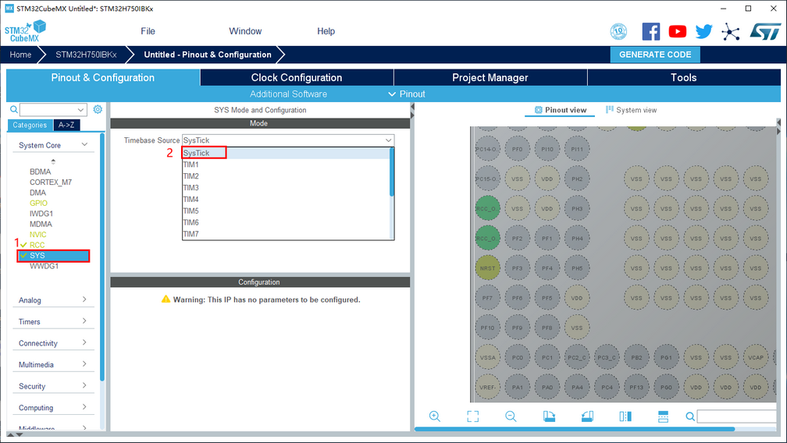787x443 pixels.
Task: Open the Clock Configuration tab
Action: click(296, 77)
